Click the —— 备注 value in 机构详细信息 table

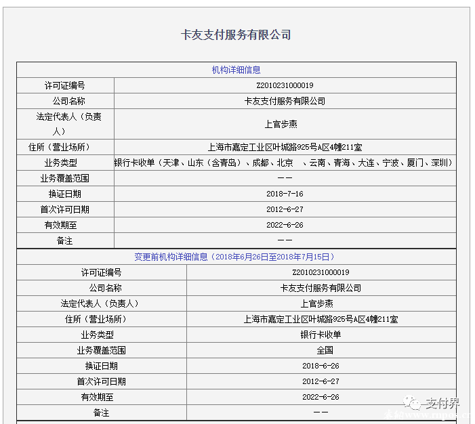pyautogui.click(x=285, y=240)
